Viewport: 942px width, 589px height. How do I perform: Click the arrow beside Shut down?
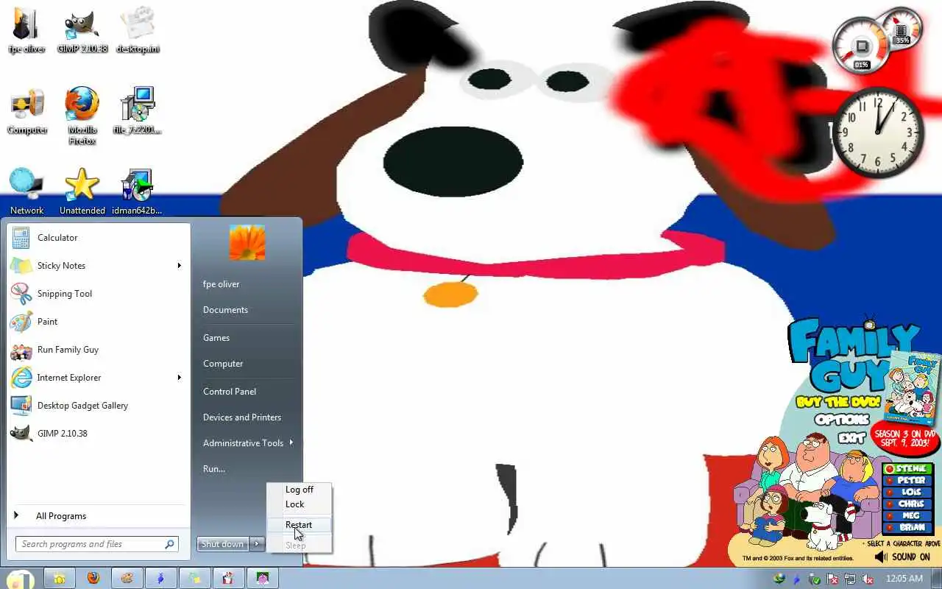coord(257,544)
